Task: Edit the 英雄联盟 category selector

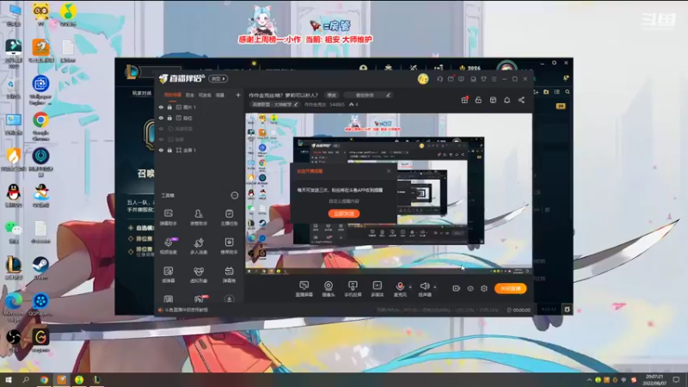Action: (274, 104)
